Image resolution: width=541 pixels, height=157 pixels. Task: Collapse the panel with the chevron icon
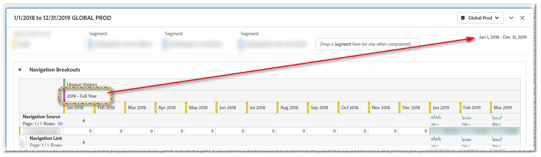511,18
